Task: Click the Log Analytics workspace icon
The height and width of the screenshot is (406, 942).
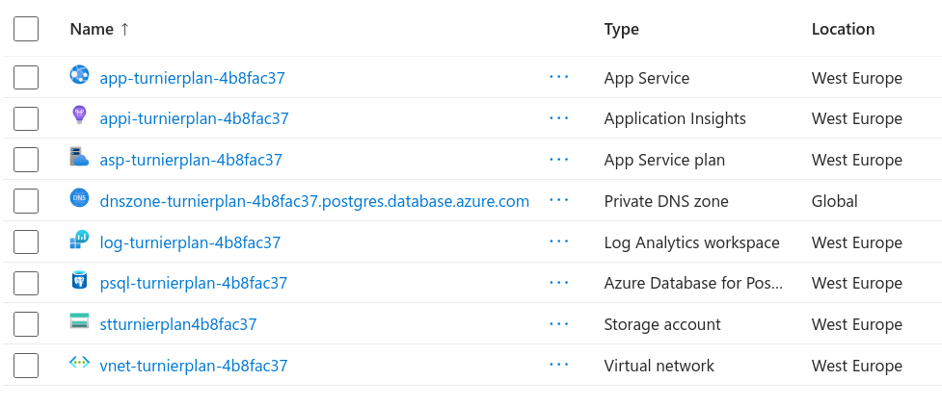Action: coord(79,240)
